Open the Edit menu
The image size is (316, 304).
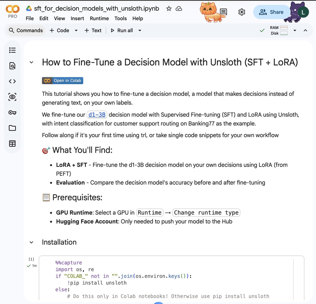pyautogui.click(x=44, y=18)
